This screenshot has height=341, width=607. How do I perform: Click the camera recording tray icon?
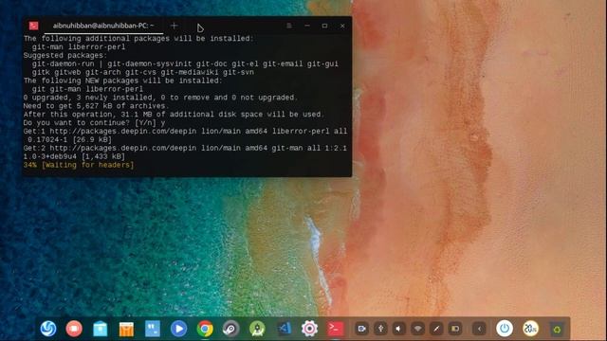(x=361, y=329)
